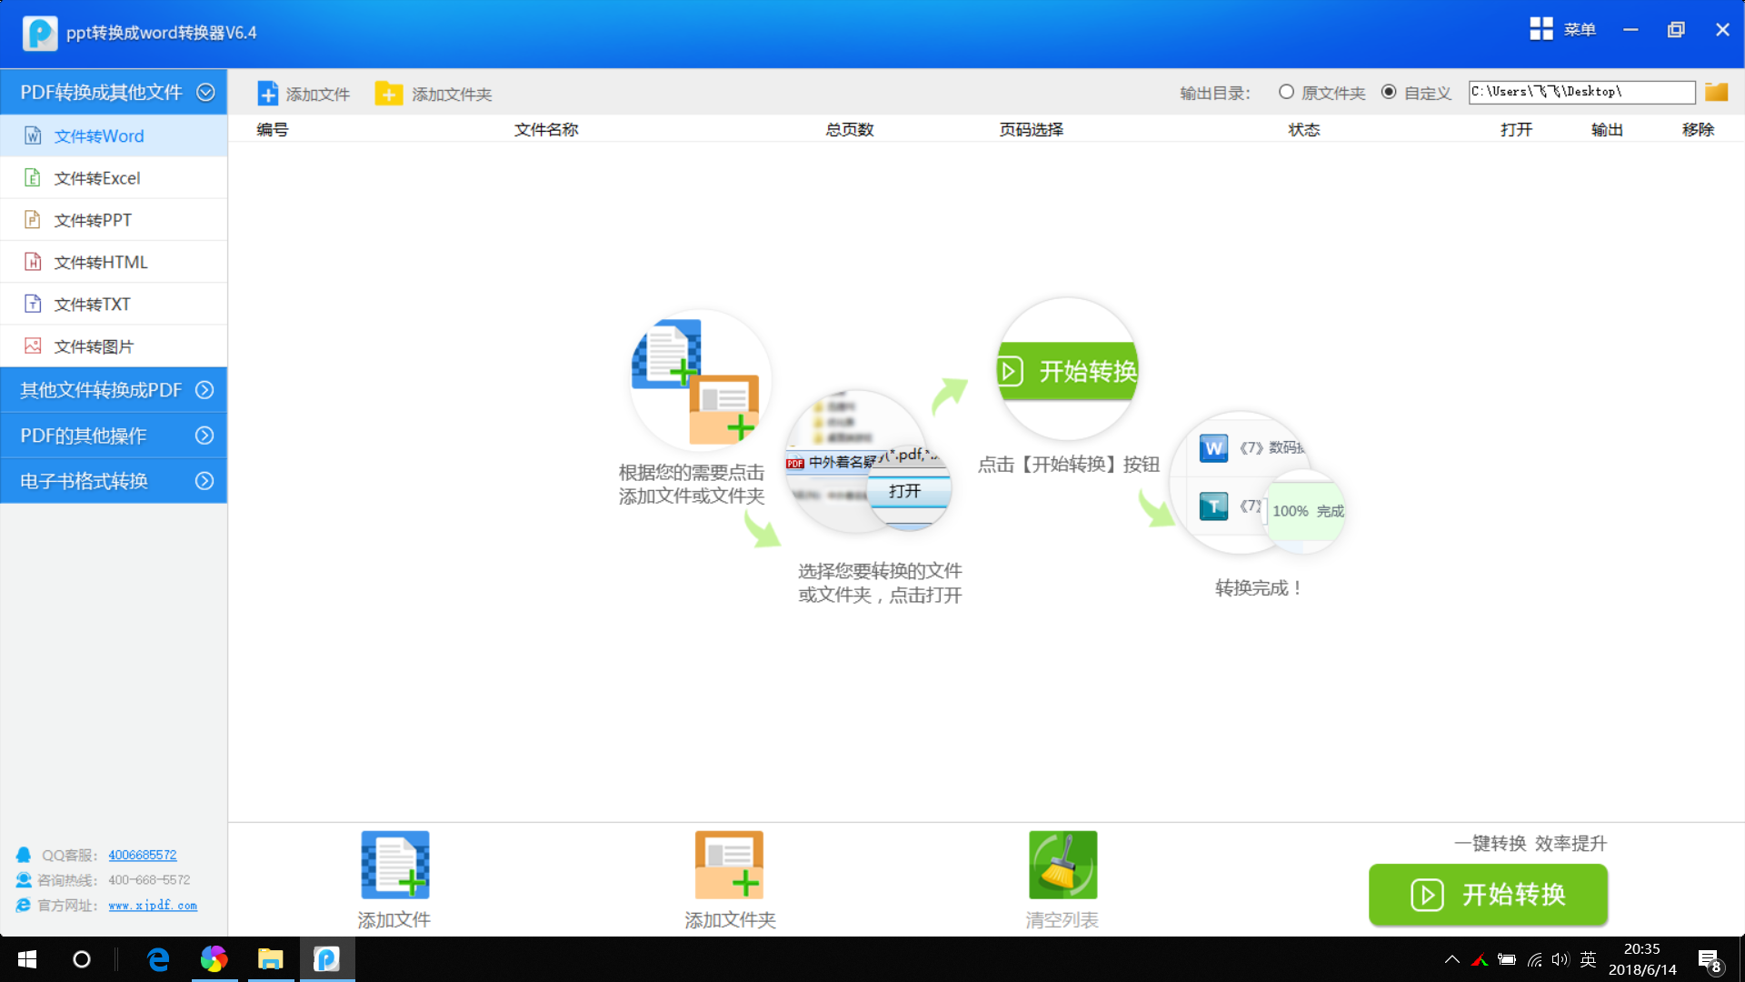Viewport: 1745px width, 982px height.
Task: Open the output folder browse icon
Action: click(x=1716, y=92)
